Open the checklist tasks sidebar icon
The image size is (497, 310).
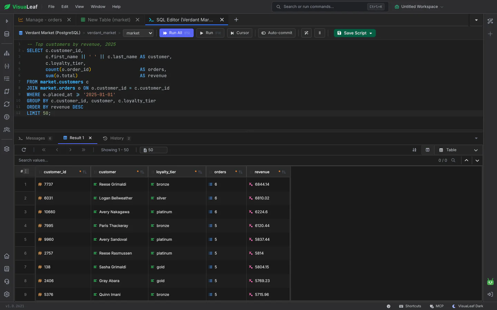click(7, 79)
